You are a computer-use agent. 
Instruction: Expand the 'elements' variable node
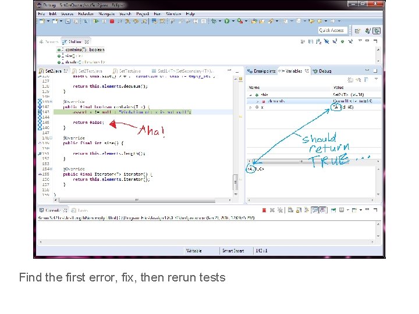[257, 101]
